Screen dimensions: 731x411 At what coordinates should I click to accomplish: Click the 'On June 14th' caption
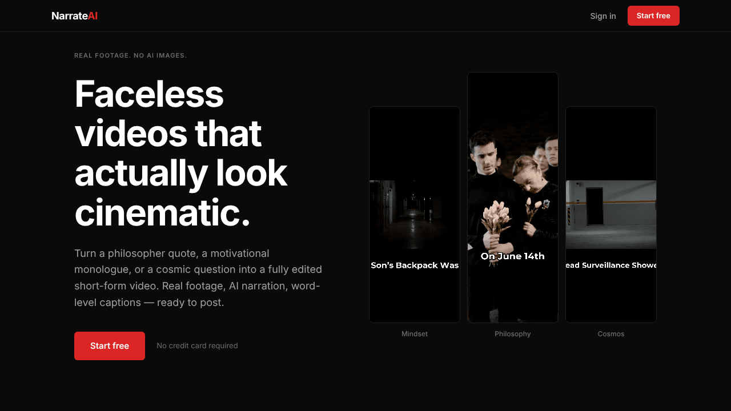[x=513, y=256]
